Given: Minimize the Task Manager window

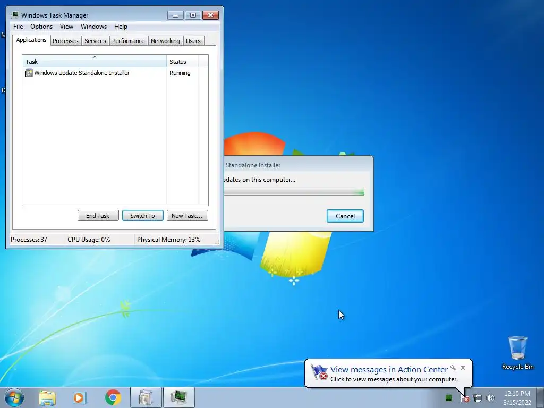Looking at the screenshot, I should [x=175, y=15].
